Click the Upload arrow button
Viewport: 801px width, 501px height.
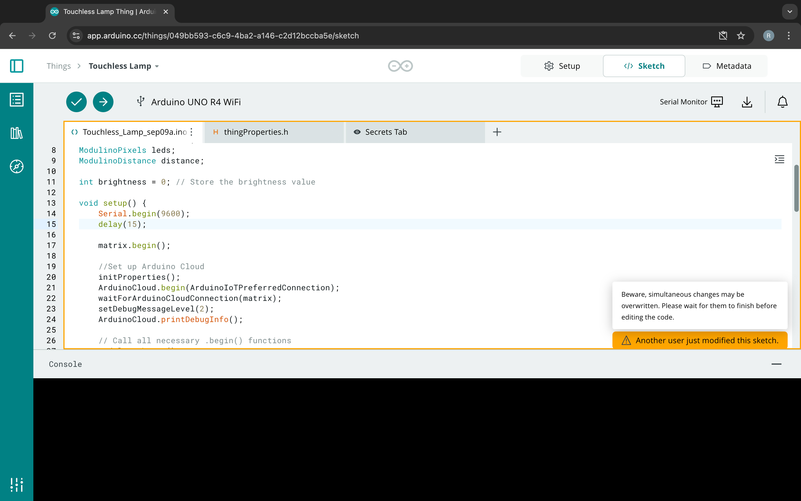coord(103,102)
